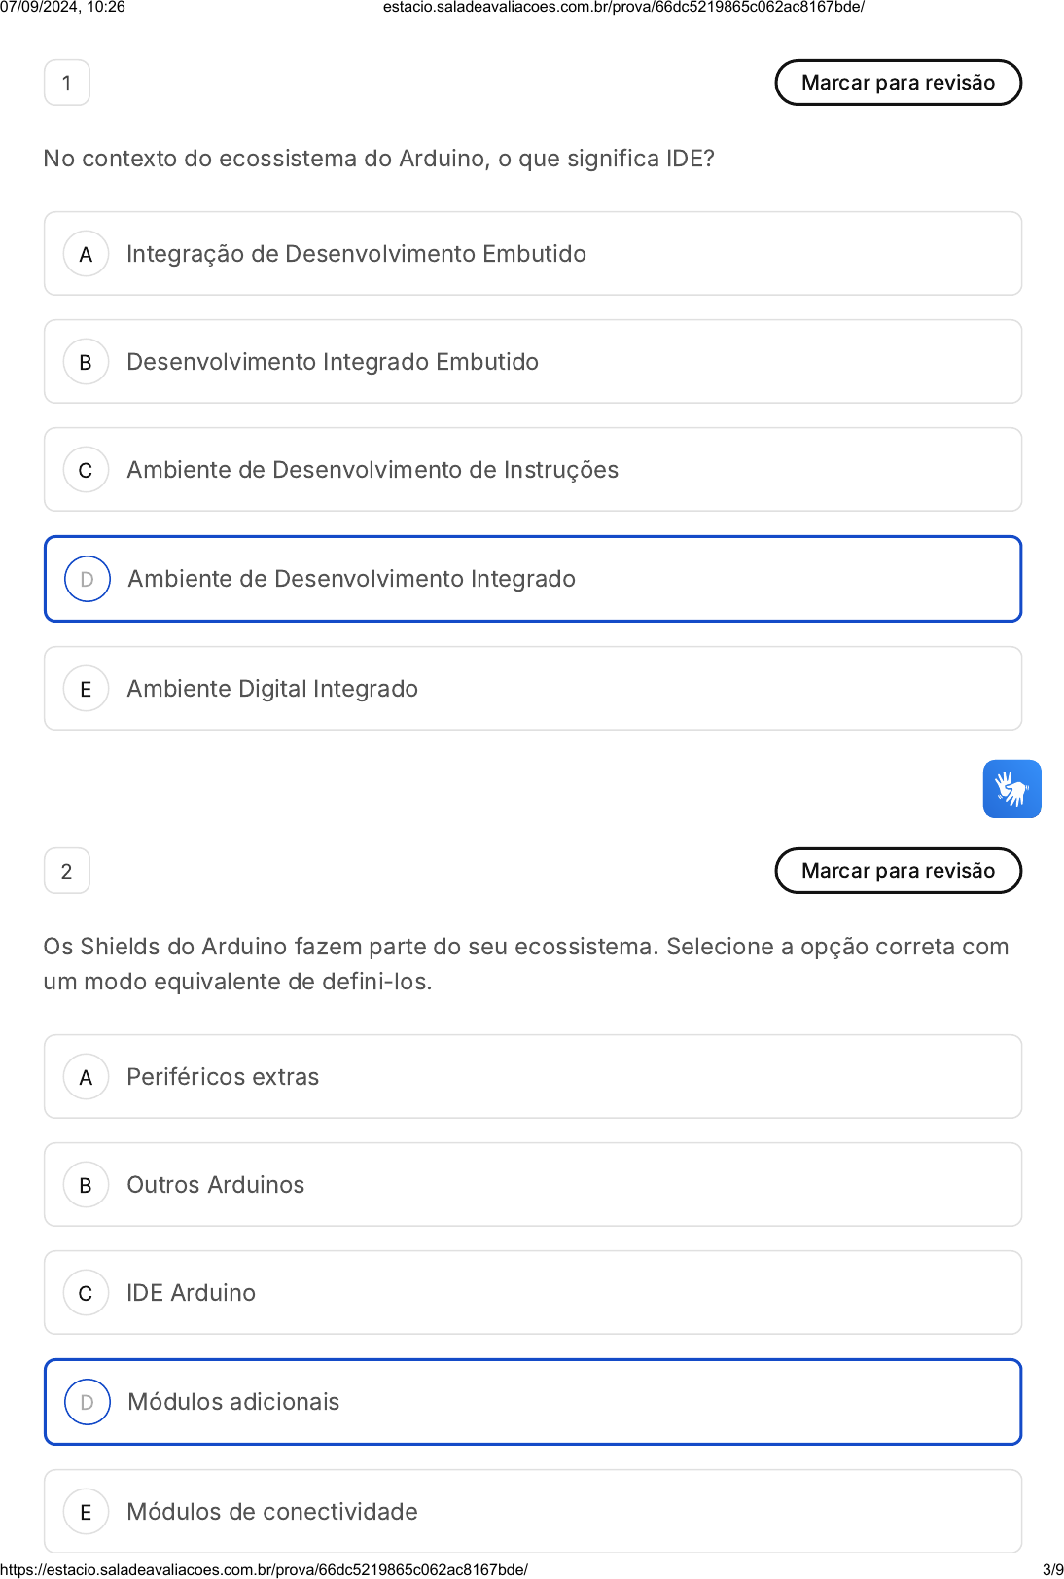1064x1579 pixels.
Task: Select the 'Outros Arduinos' answer
Action: pos(532,1185)
